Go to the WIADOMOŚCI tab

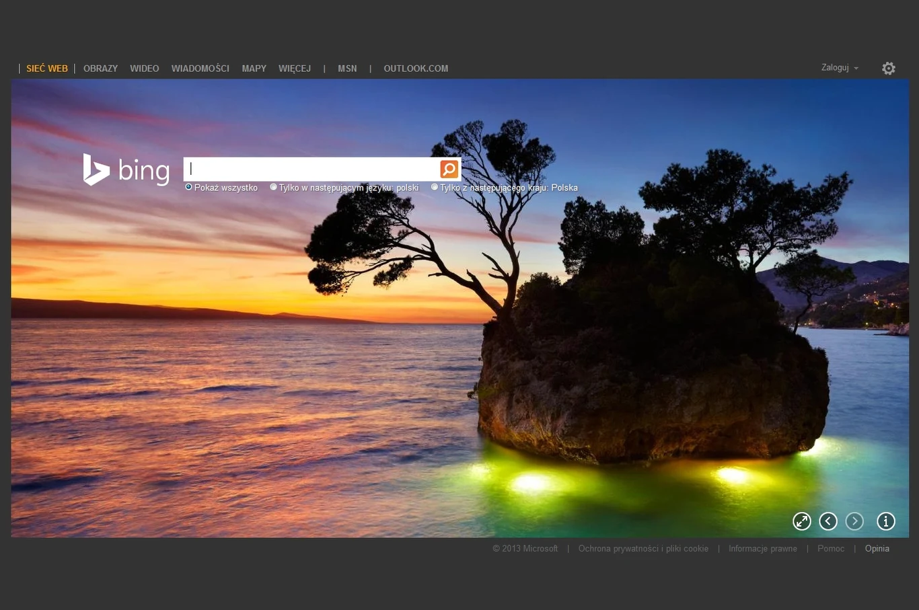pos(200,69)
